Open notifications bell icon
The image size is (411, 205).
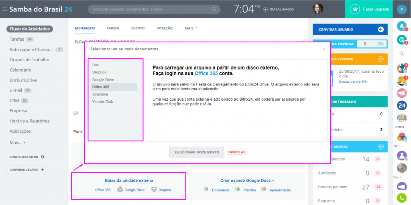pos(401,26)
